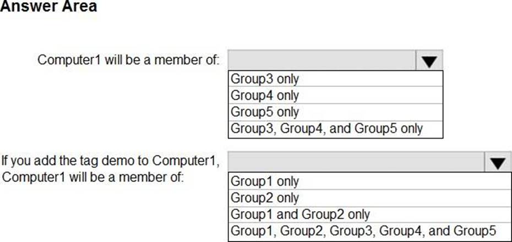
Task: Expand the tag demo dropdown arrow
Action: [498, 163]
